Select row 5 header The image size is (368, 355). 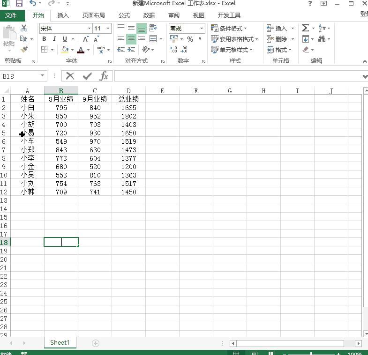click(x=4, y=133)
